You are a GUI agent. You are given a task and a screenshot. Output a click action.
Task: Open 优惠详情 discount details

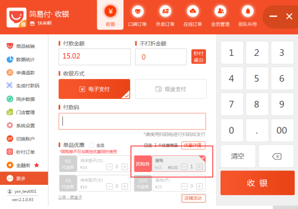[x=193, y=145]
